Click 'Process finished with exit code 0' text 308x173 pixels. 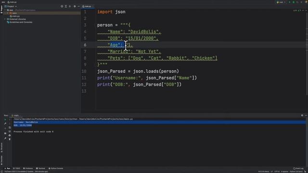(x=34, y=132)
